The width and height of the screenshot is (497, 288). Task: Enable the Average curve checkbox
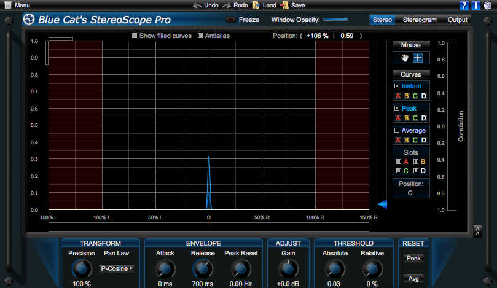coord(397,130)
